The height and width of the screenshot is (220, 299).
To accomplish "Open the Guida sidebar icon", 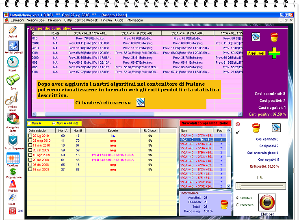I will [x=12, y=197].
